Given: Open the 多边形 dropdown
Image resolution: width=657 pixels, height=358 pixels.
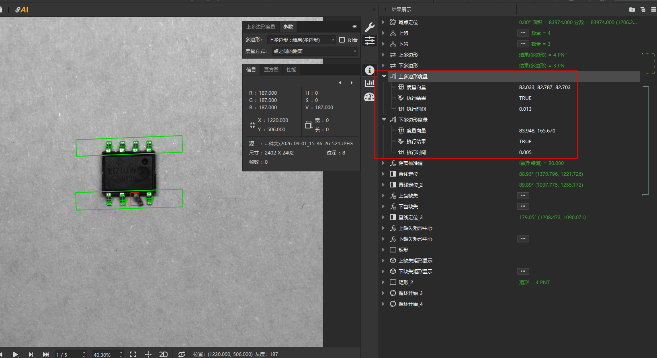Looking at the screenshot, I should (301, 40).
